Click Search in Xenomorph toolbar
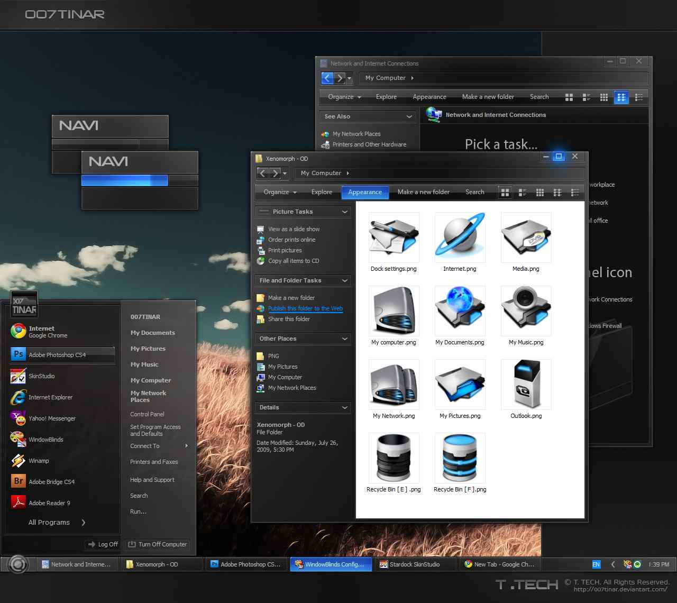 (475, 192)
